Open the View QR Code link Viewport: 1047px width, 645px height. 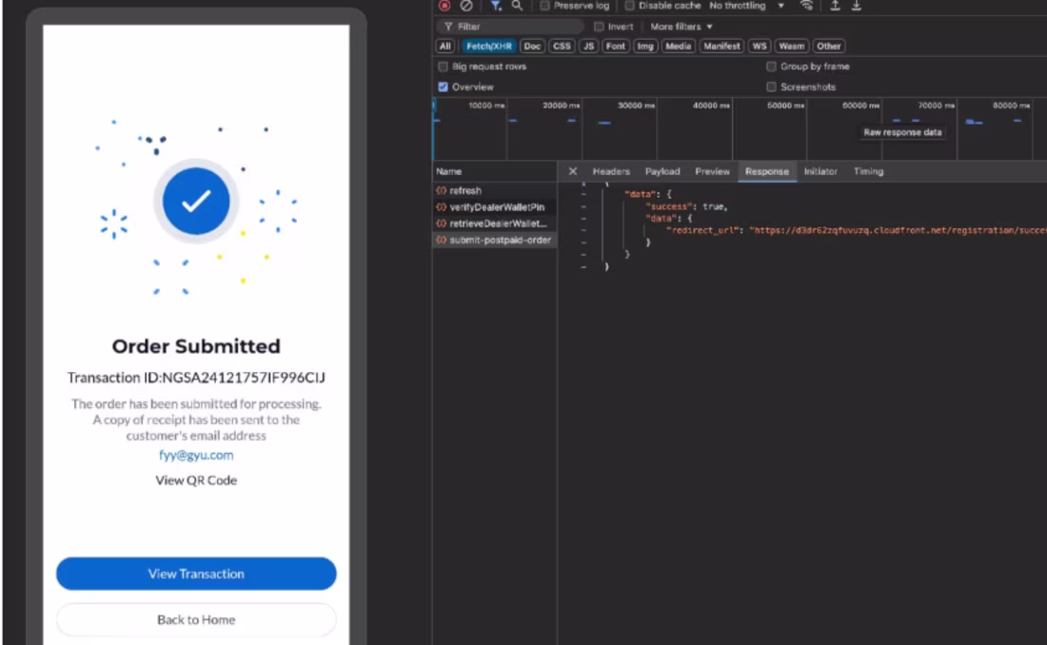tap(196, 480)
